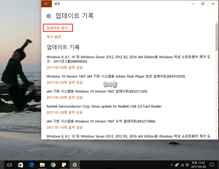The image size is (219, 169).
Task: Open the 업데이트 제거 link
Action: pyautogui.click(x=57, y=28)
